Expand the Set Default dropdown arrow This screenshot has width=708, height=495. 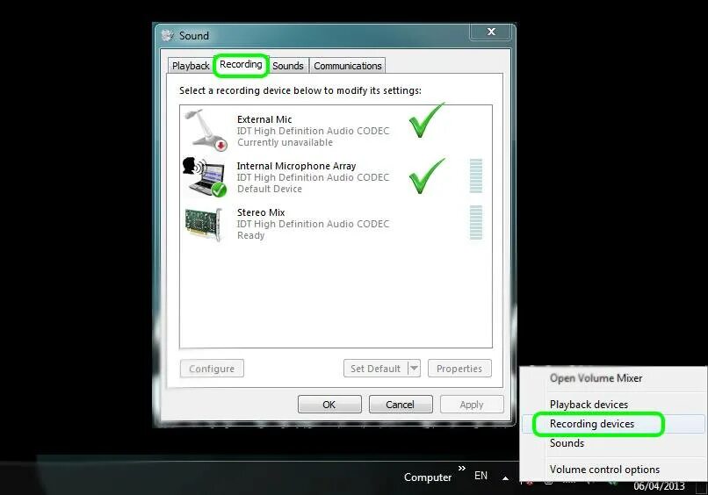[414, 369]
